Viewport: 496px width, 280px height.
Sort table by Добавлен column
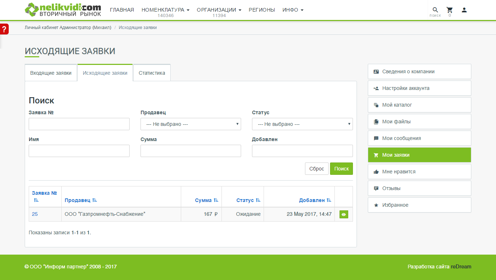click(315, 200)
